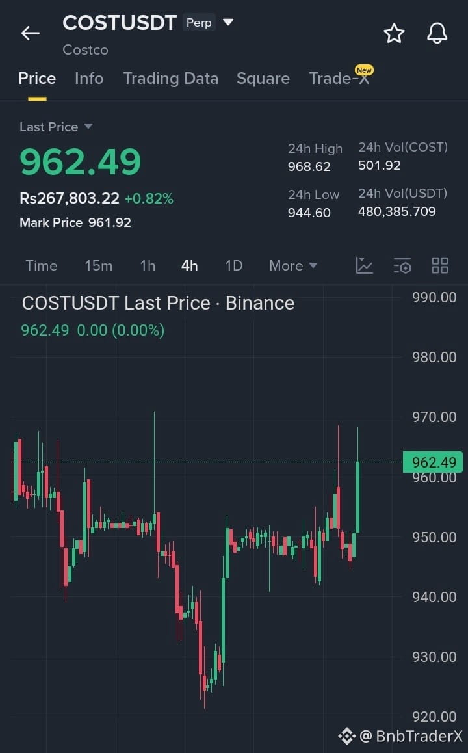The height and width of the screenshot is (753, 468).
Task: Tap the 24h Low value 944.60
Action: (309, 213)
